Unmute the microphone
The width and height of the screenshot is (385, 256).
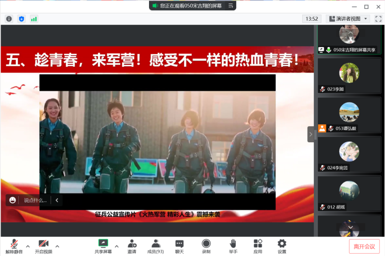14,246
